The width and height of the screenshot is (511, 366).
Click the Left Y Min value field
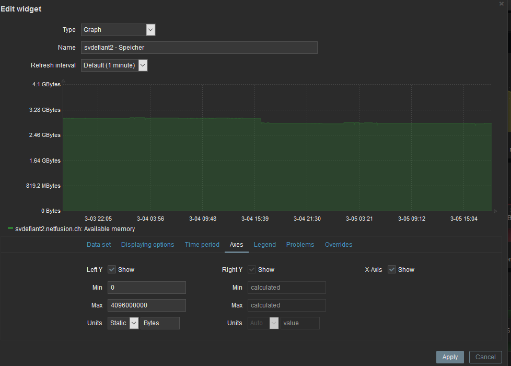(x=147, y=288)
